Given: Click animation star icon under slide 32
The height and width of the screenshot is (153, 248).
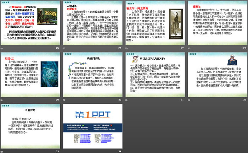Looking at the screenshot, I should click(x=189, y=100).
